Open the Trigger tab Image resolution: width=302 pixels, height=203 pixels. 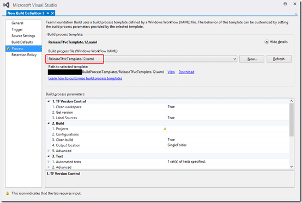click(x=17, y=29)
